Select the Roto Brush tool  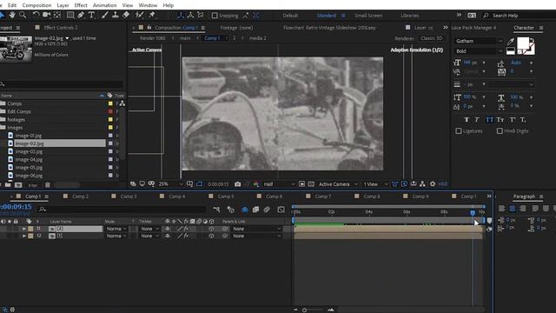point(139,15)
